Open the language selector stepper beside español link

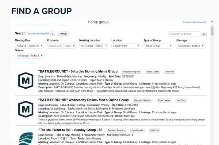pos(52,34)
